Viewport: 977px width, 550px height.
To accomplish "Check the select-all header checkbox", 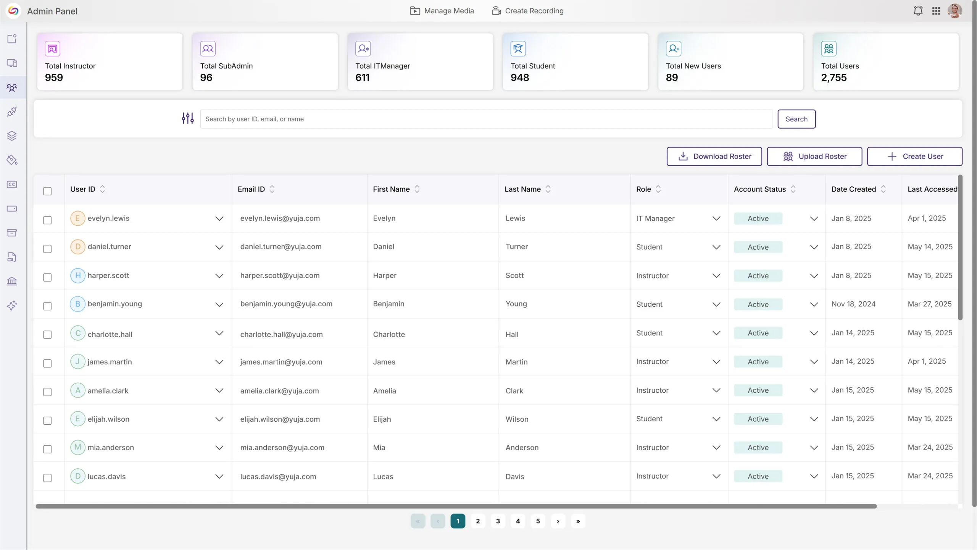I will click(47, 191).
